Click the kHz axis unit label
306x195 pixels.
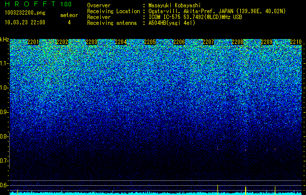4,39
